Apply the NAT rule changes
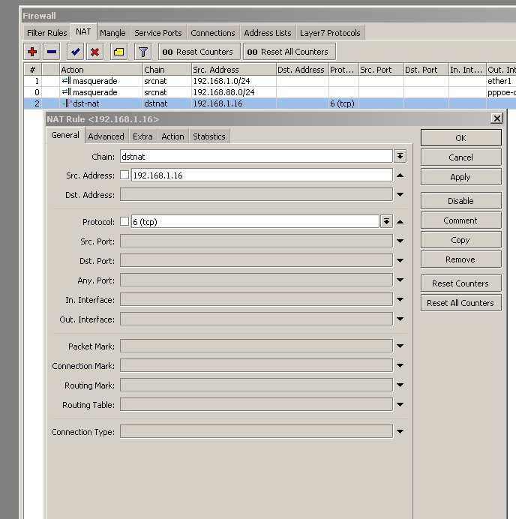This screenshot has height=519, width=516. pyautogui.click(x=460, y=177)
